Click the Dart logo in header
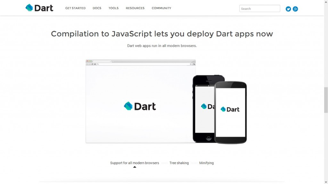This screenshot has width=328, height=184. click(39, 8)
